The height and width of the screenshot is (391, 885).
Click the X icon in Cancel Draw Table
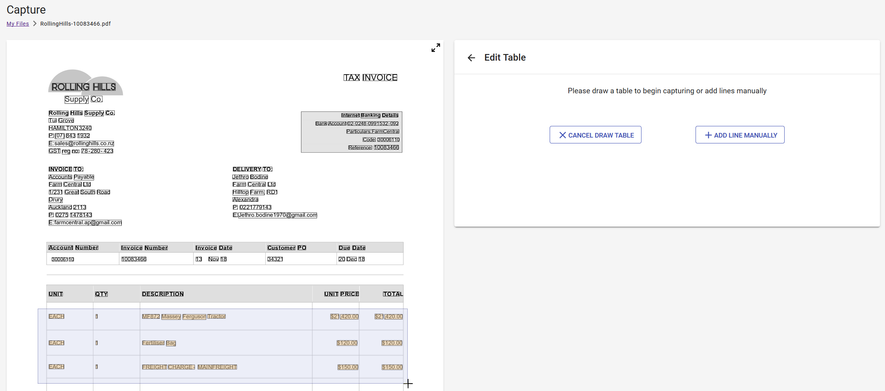(x=562, y=135)
